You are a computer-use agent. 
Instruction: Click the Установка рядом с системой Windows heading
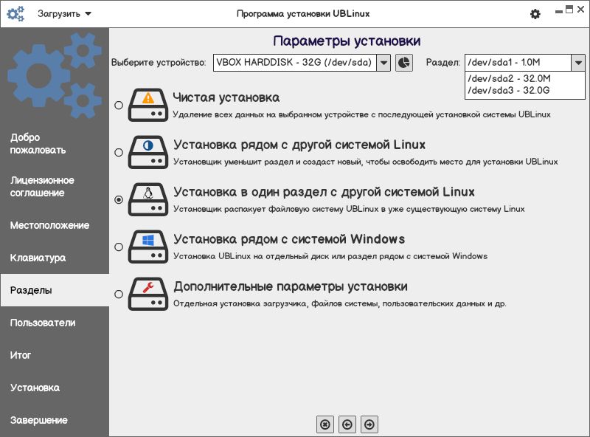(x=289, y=239)
